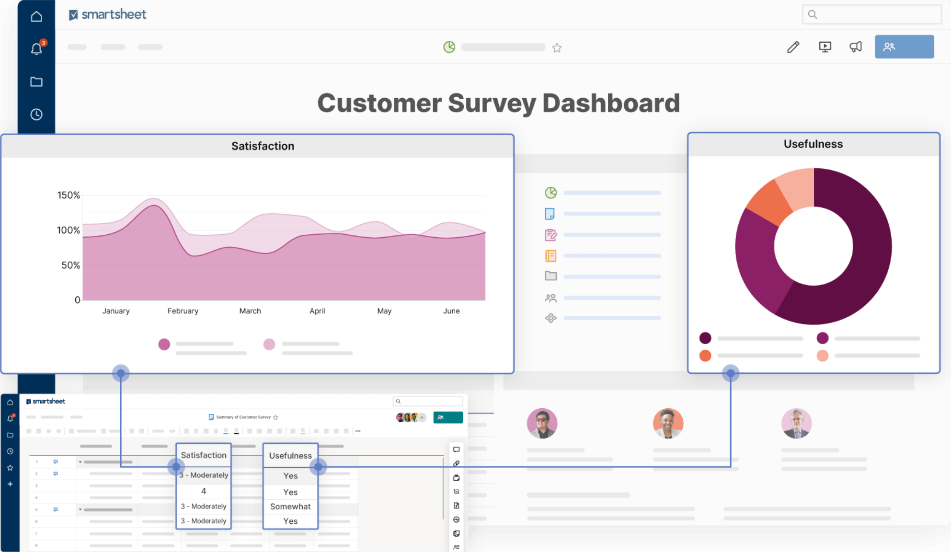951x552 pixels.
Task: Open Recents clock icon in main sidebar
Action: coord(36,115)
